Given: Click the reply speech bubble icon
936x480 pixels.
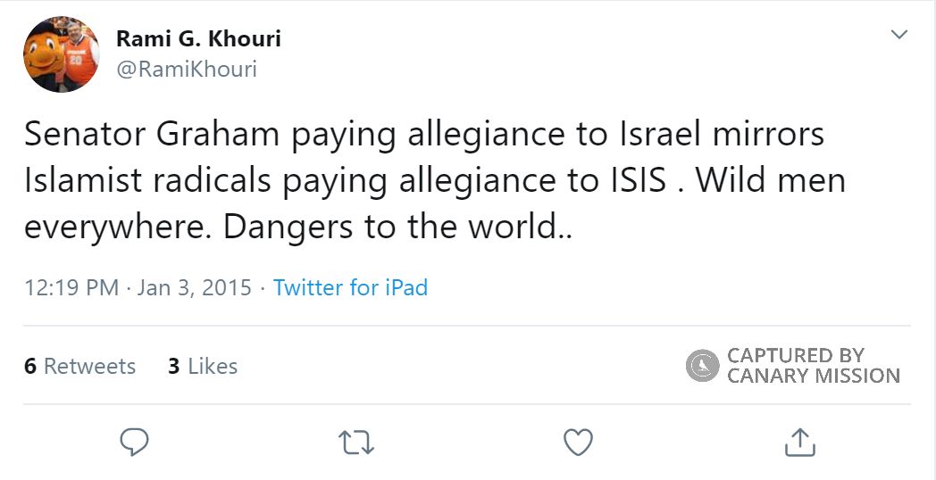Looking at the screenshot, I should (134, 443).
